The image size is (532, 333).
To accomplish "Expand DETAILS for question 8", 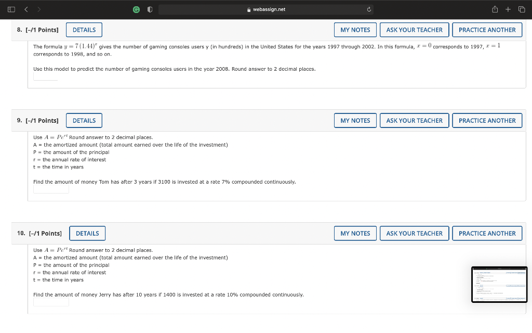I will pos(84,30).
